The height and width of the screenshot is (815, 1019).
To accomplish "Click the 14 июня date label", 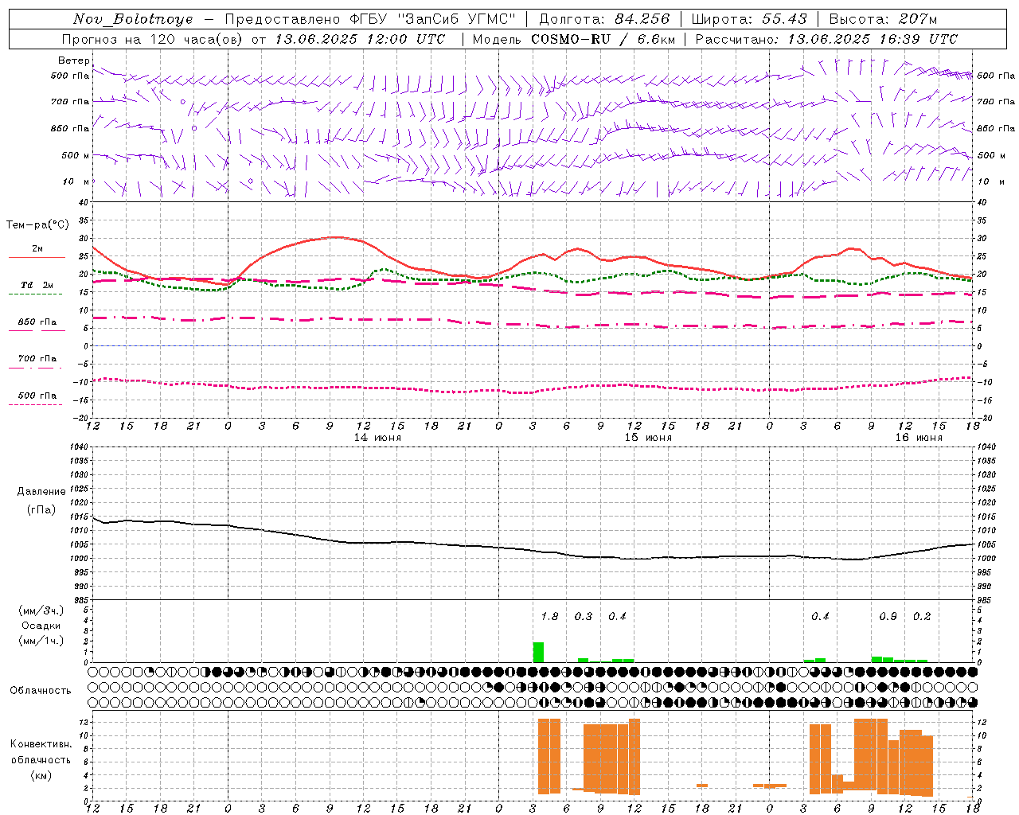I will [377, 438].
